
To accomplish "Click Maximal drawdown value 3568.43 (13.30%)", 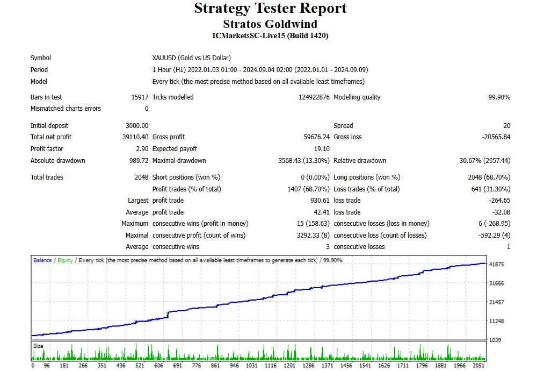I will pos(304,160).
